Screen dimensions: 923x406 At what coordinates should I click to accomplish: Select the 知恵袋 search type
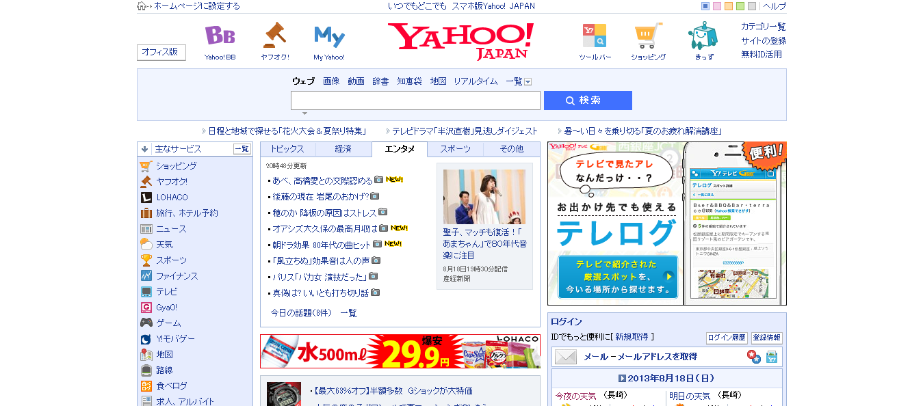(409, 81)
